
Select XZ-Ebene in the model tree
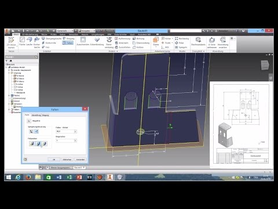[x=19, y=78]
